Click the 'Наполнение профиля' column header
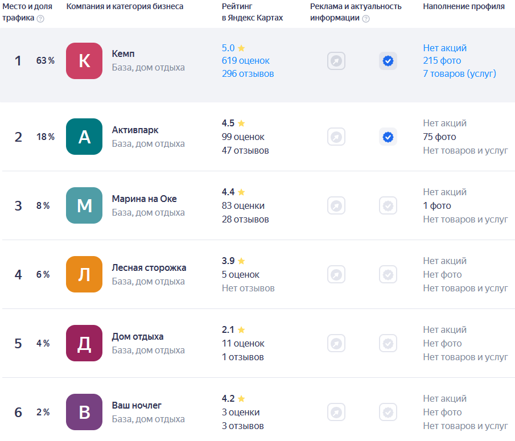 pos(464,7)
